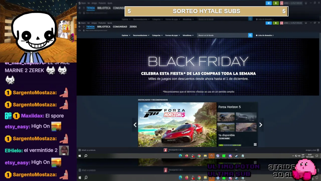Open the Ver menu
Image resolution: width=321 pixels, height=181 pixels.
[x=88, y=23]
